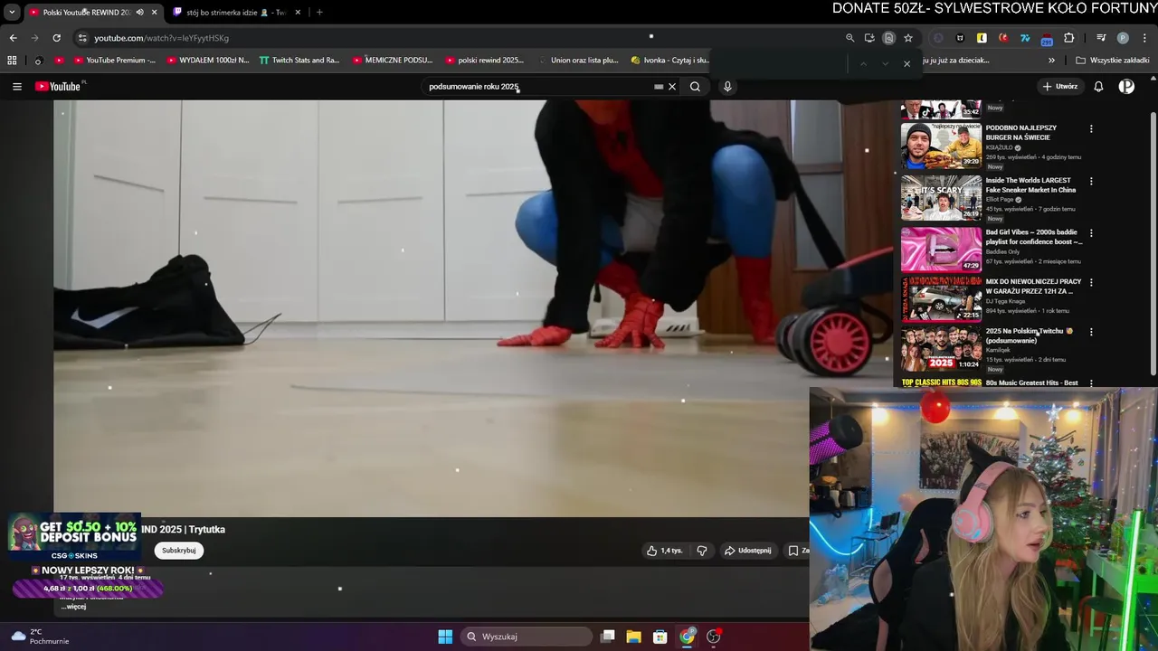Open the 'Ivonka - Czytaj i słu...' bookmark
Viewport: 1158px width, 651px height.
pos(670,61)
